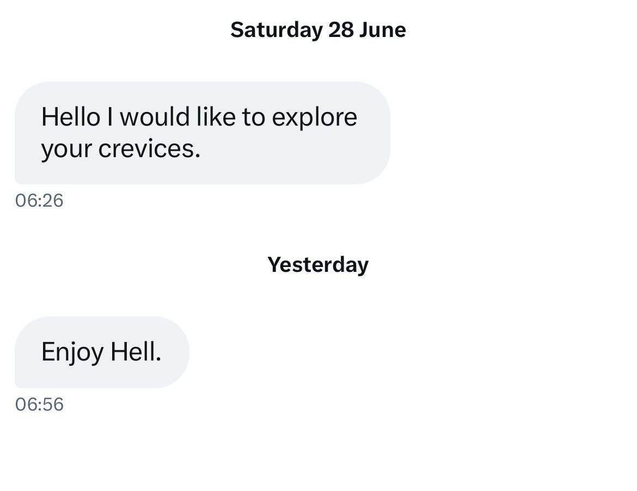Select the "Hello I would like to explore" message bubble
This screenshot has height=491, width=637.
pos(202,133)
